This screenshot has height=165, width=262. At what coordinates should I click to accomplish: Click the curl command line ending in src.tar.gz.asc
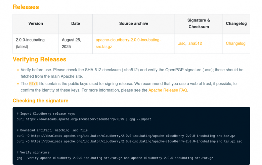129,141
